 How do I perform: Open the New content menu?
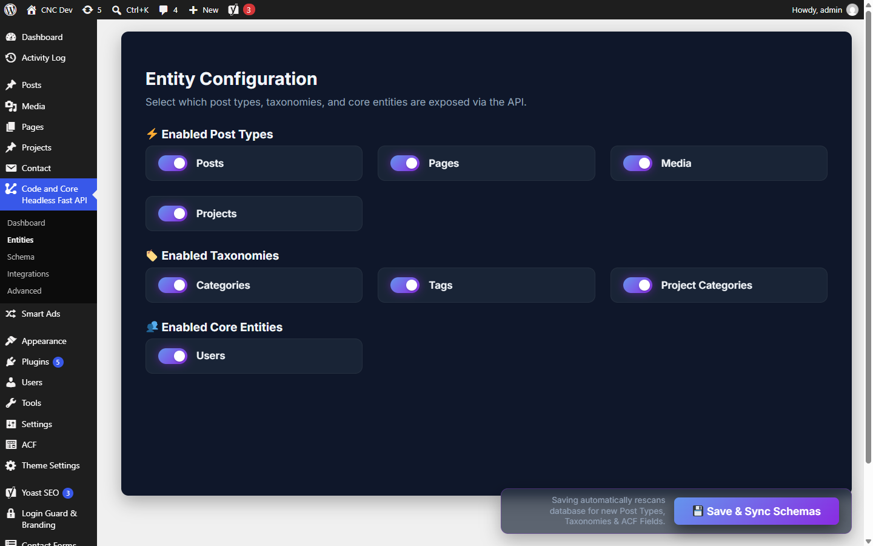point(204,10)
